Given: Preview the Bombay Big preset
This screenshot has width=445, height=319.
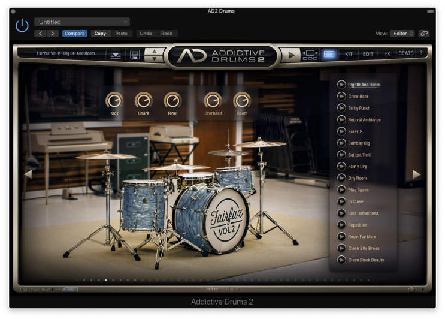Looking at the screenshot, I should click(341, 143).
